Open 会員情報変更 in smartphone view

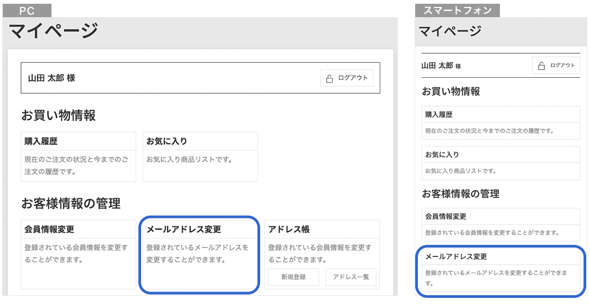[501, 225]
